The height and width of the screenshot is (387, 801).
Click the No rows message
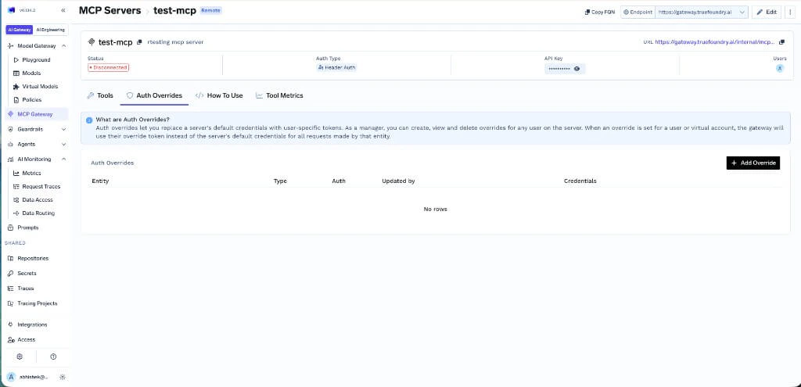tap(435, 210)
